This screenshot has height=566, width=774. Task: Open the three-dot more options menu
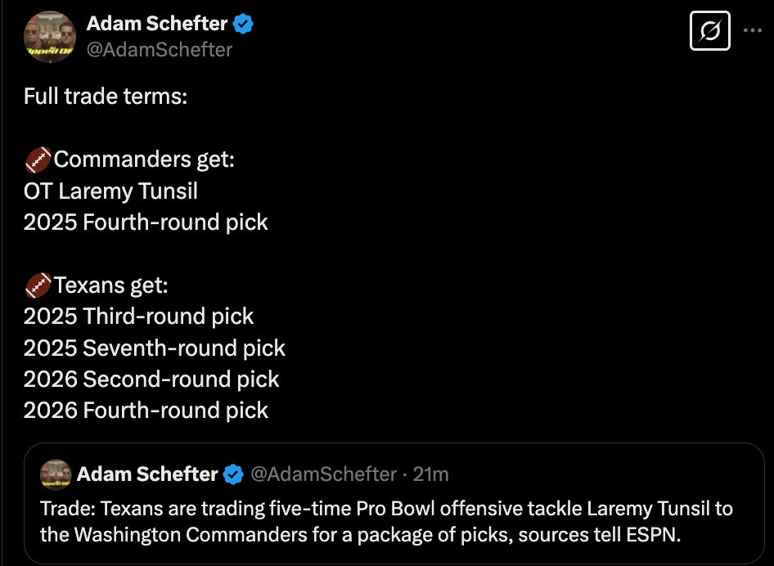[x=752, y=31]
